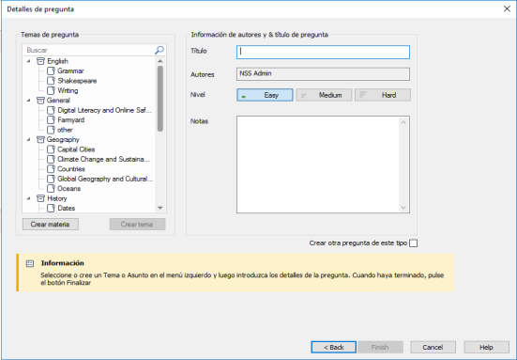Click the Dates topic page icon
This screenshot has height=360, width=517.
pos(51,208)
